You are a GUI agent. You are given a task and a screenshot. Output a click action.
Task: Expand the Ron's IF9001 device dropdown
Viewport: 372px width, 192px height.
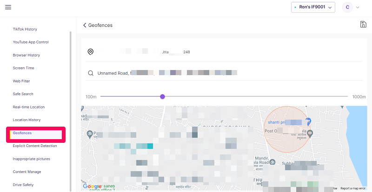point(313,7)
